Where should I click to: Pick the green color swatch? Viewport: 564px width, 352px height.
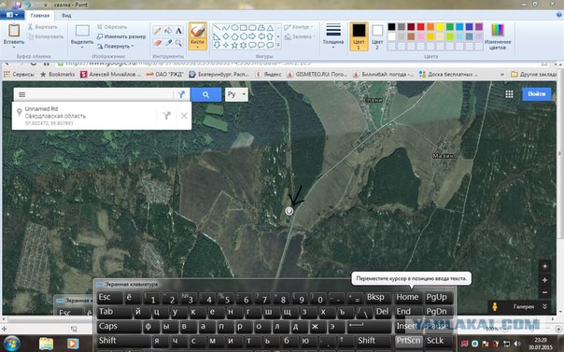pyautogui.click(x=450, y=27)
